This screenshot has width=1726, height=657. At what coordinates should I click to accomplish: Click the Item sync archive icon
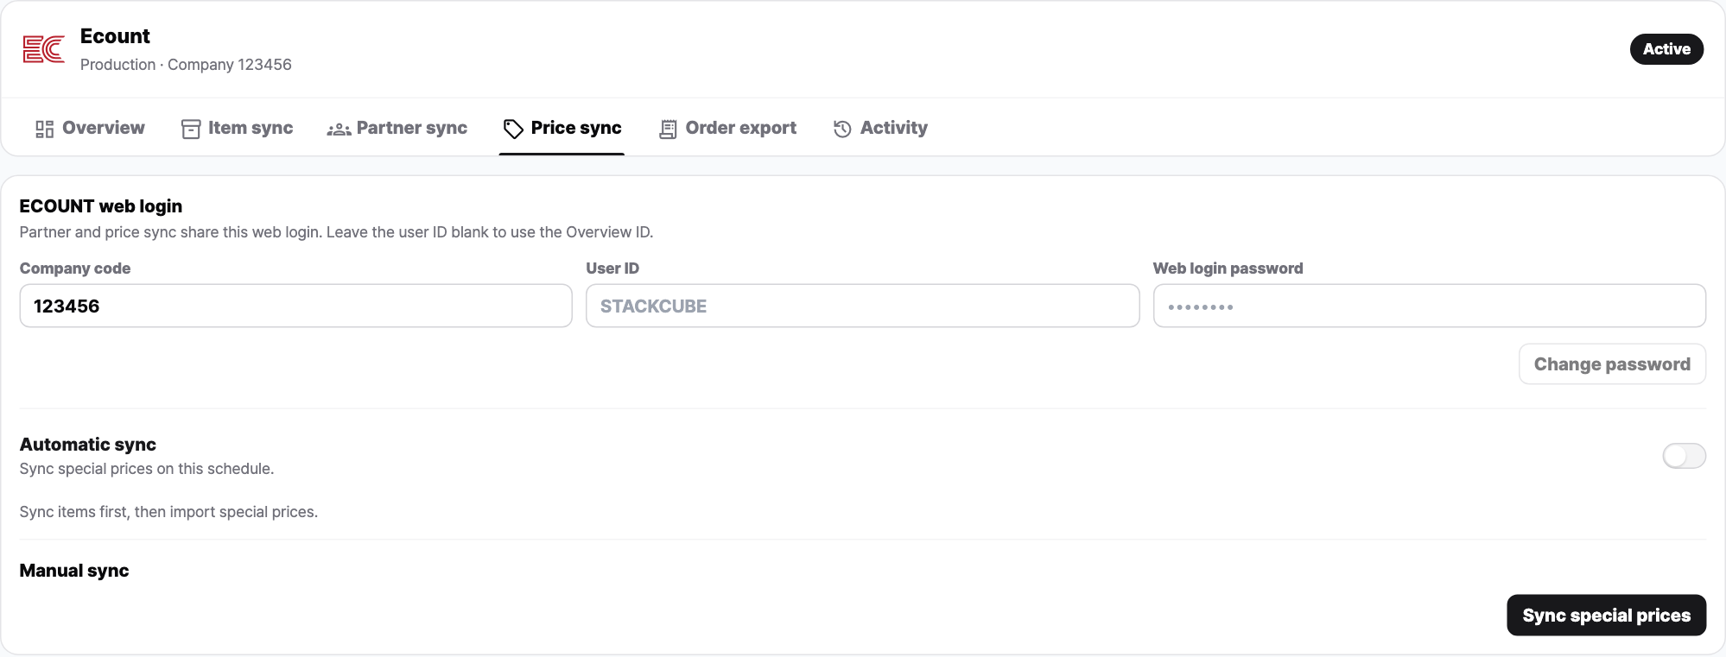[191, 129]
